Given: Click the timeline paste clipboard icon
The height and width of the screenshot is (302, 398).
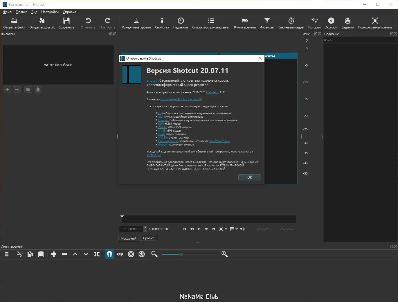Looking at the screenshot, I should click(41, 254).
